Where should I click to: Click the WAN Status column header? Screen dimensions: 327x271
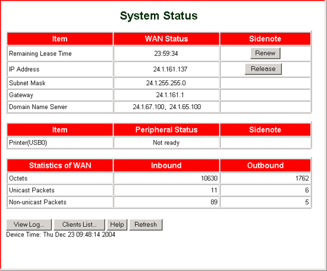pyautogui.click(x=166, y=39)
